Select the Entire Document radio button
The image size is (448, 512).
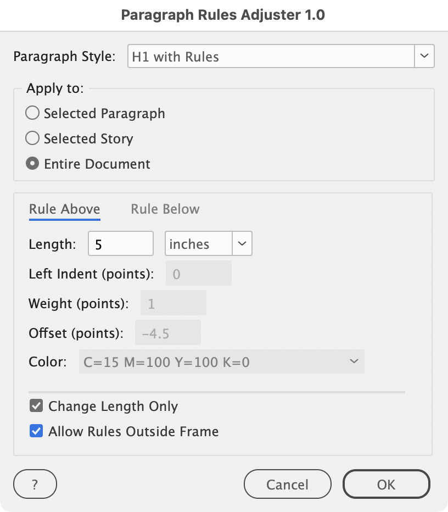click(x=33, y=164)
